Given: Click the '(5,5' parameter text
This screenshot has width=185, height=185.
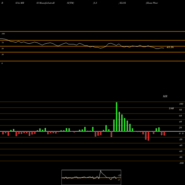Looking at the screenshot, I should click(x=95, y=3).
